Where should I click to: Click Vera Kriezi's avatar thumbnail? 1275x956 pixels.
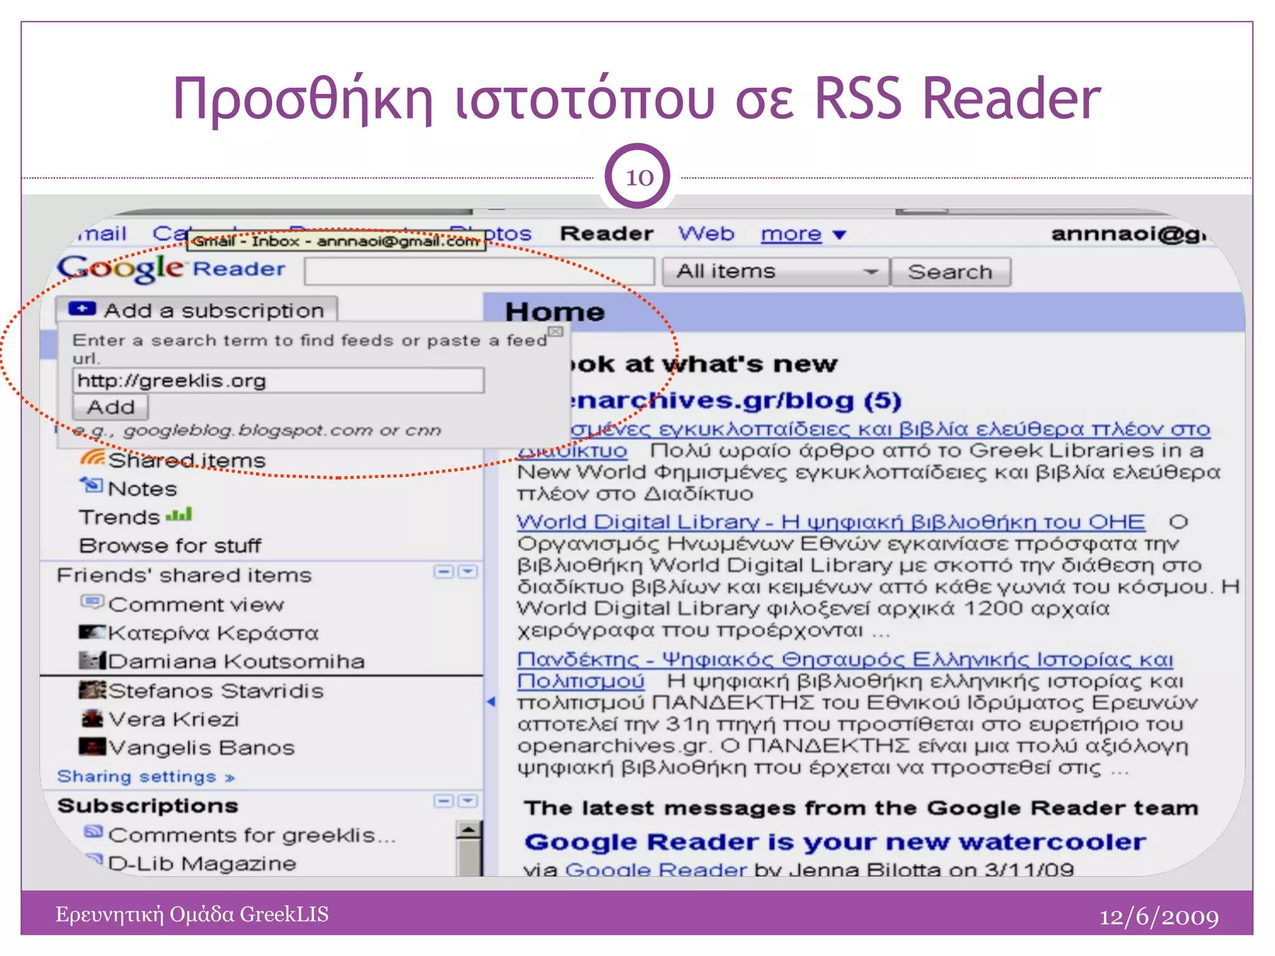(93, 718)
